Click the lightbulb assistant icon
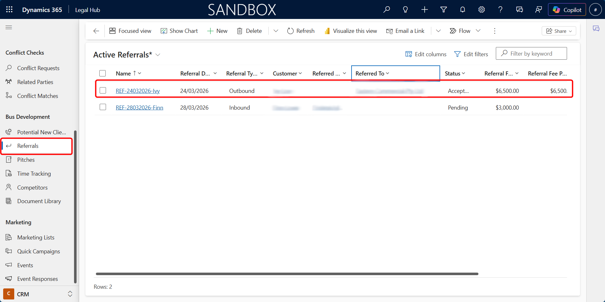 [x=405, y=9]
